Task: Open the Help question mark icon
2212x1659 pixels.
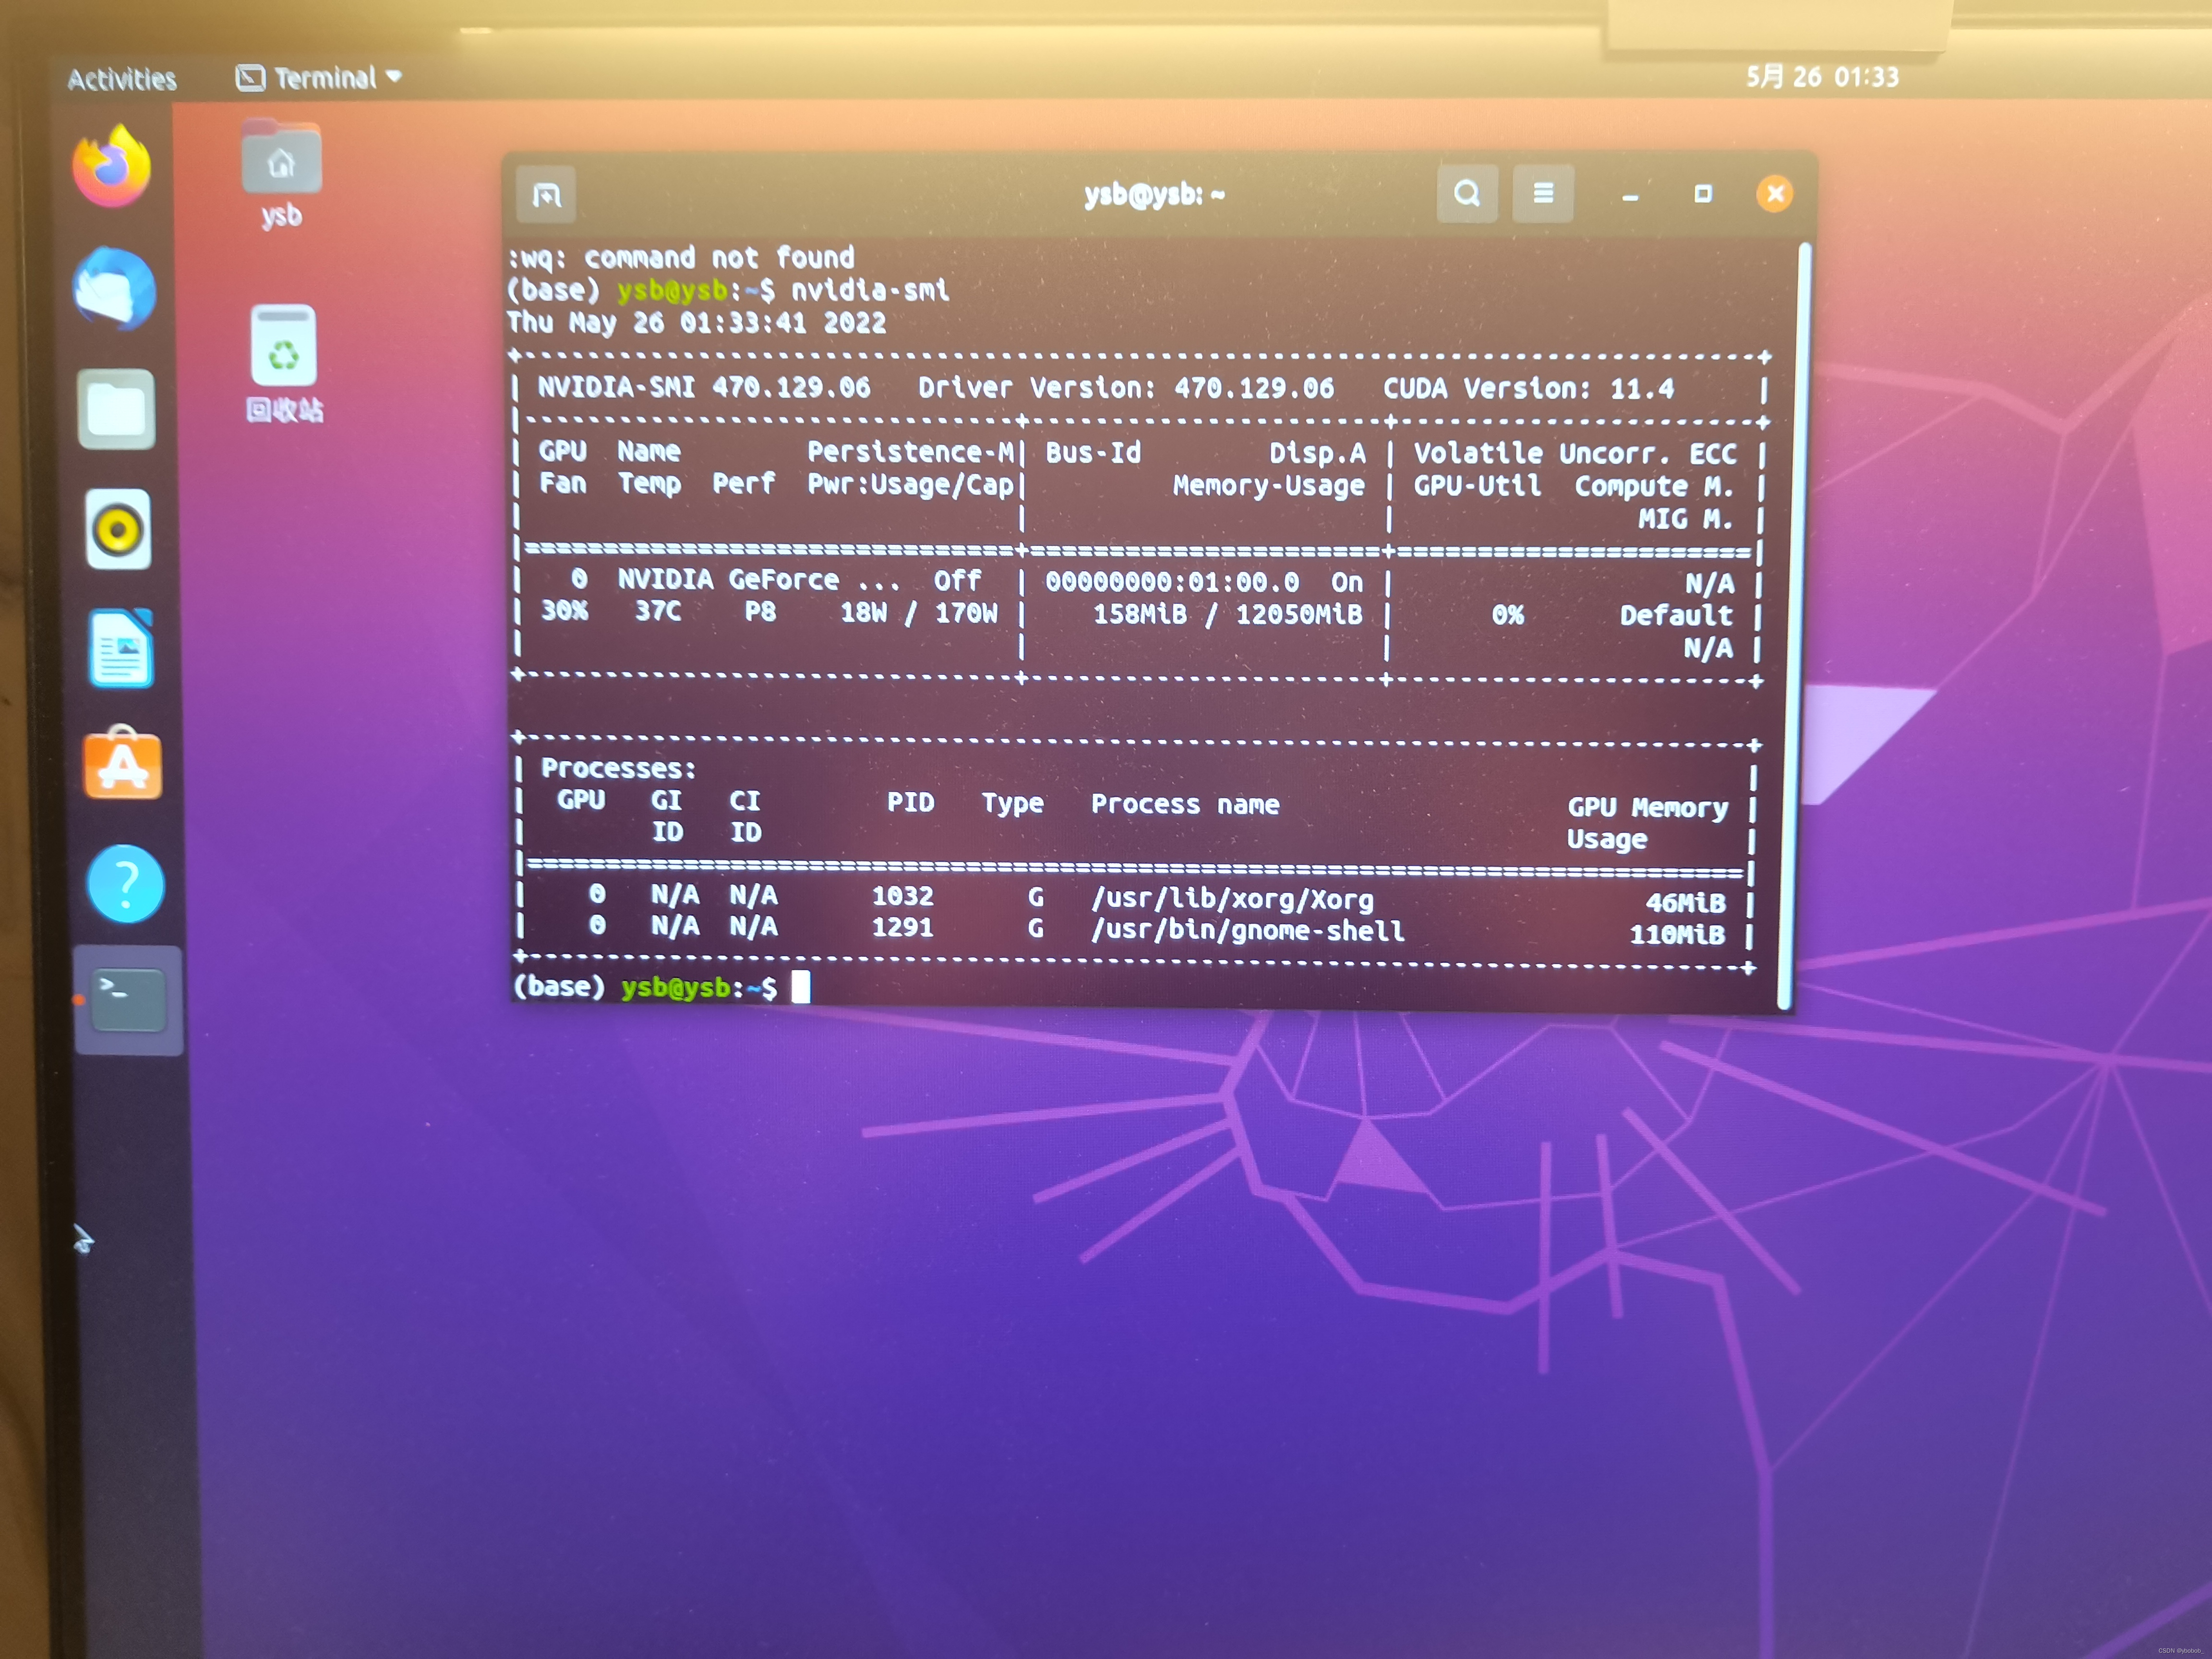Action: point(126,884)
